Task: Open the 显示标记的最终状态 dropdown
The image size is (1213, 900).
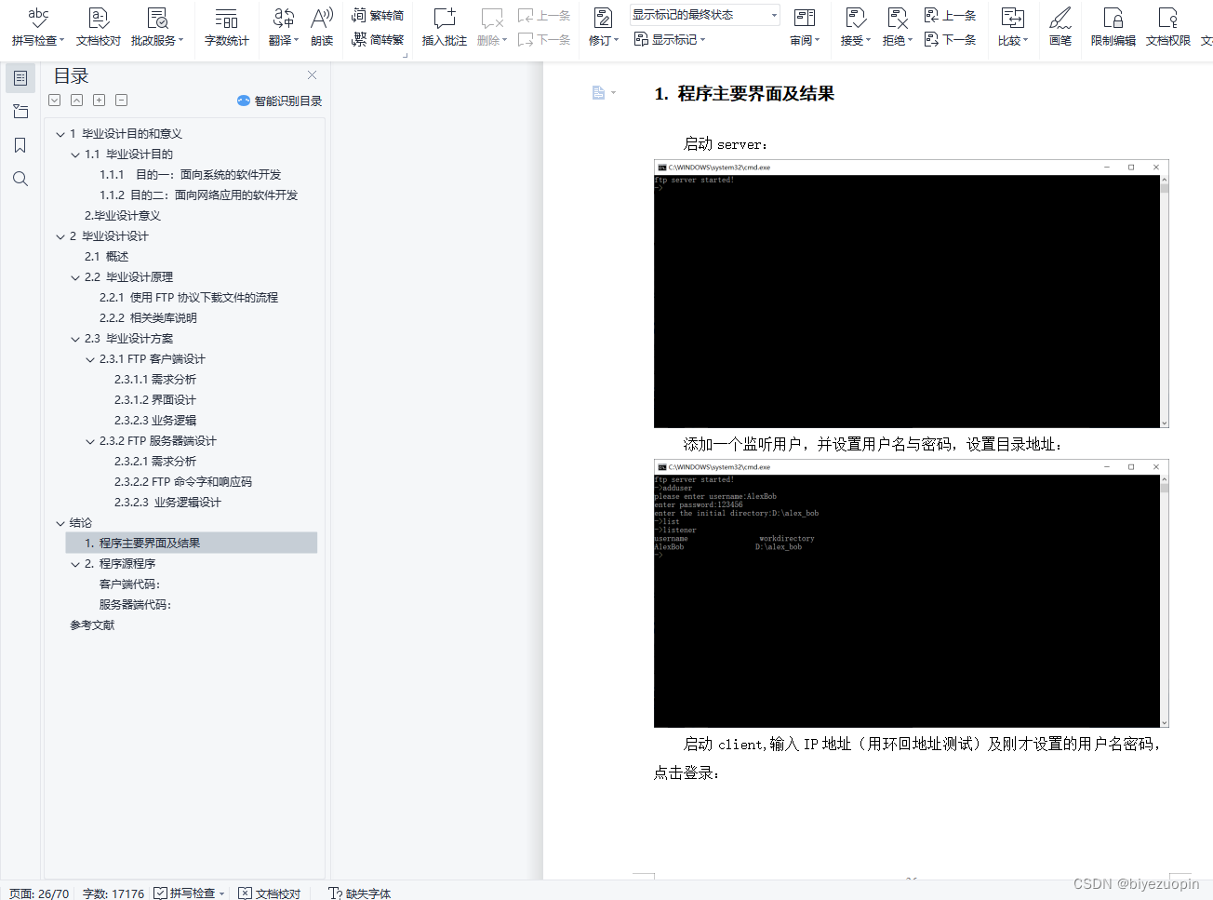Action: click(x=704, y=15)
